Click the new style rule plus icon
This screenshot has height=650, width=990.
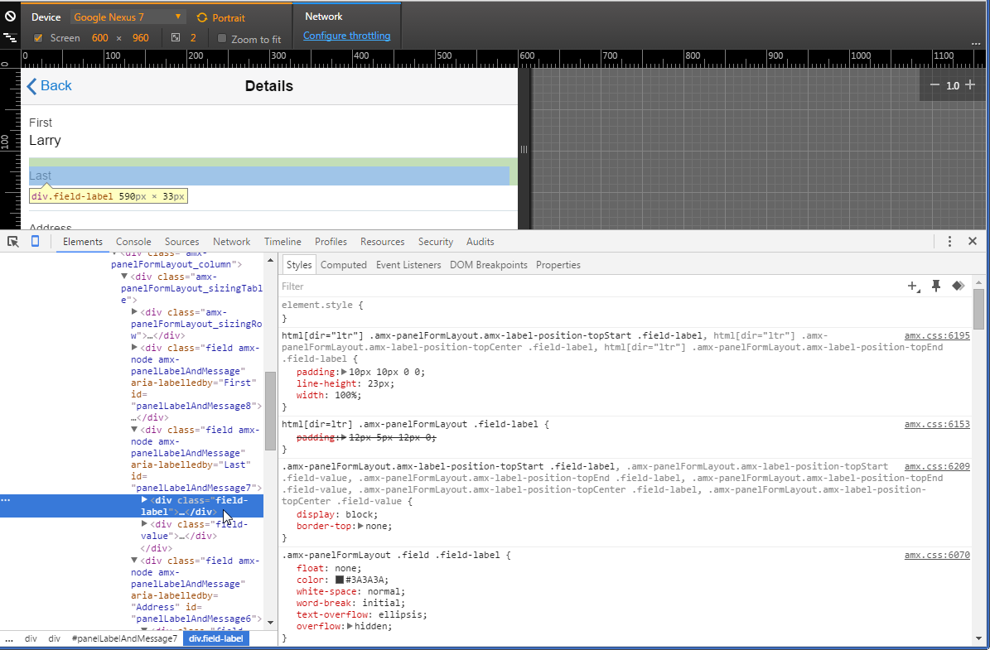914,286
